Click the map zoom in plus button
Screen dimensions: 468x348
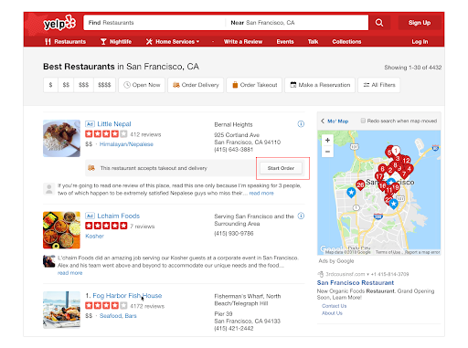(x=327, y=141)
